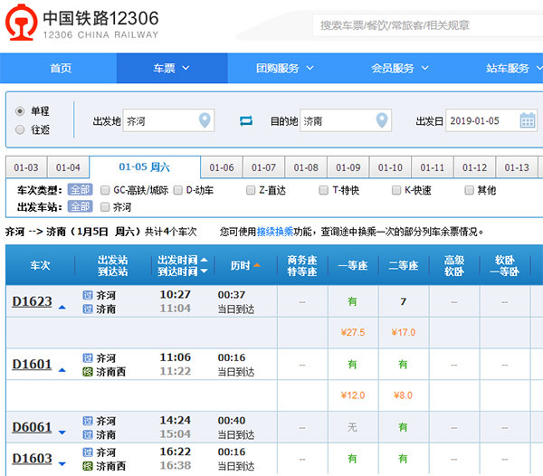
Task: Click D1623 second-class price ¥17.0
Action: point(404,332)
